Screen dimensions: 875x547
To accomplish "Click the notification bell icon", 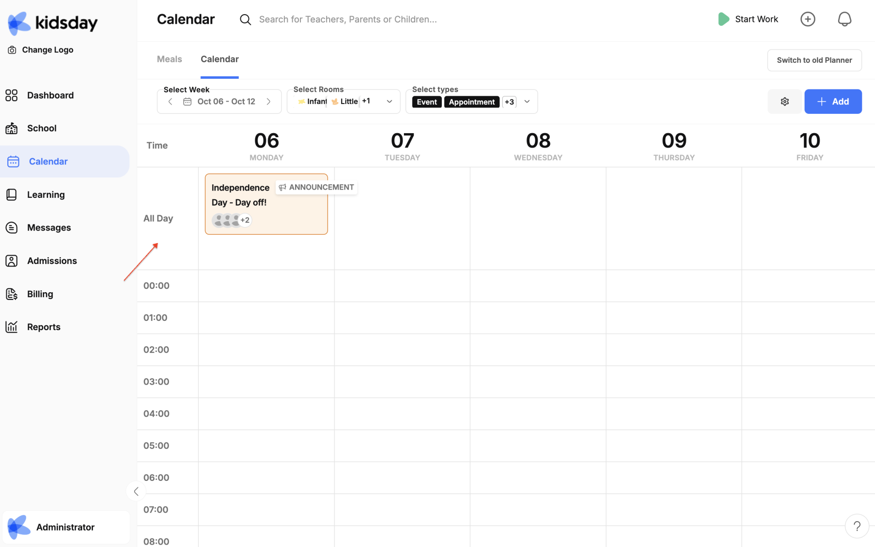I will pyautogui.click(x=844, y=19).
